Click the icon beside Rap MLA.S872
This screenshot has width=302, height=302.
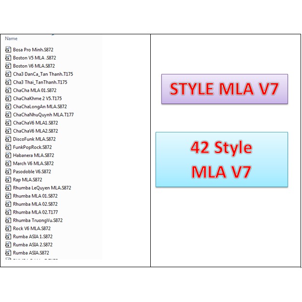click(x=8, y=179)
